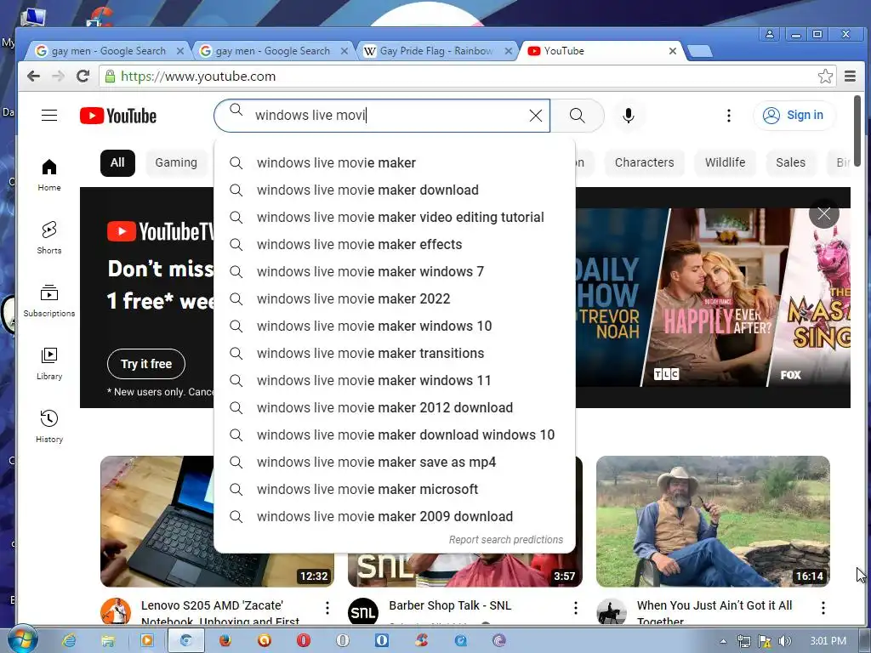Click Lenovo video channel avatar
This screenshot has width=871, height=653.
point(116,612)
